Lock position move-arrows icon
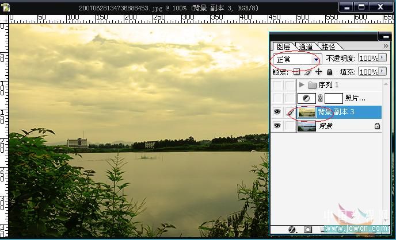The image size is (396, 240). point(319,72)
